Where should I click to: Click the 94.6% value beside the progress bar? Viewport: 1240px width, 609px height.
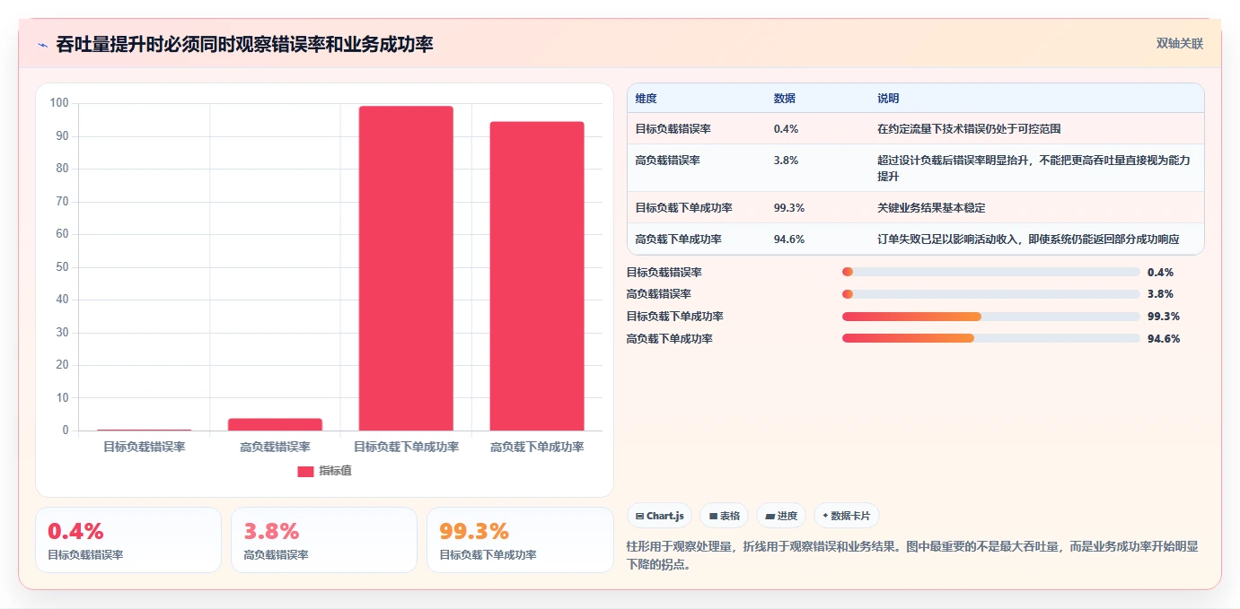click(1164, 339)
